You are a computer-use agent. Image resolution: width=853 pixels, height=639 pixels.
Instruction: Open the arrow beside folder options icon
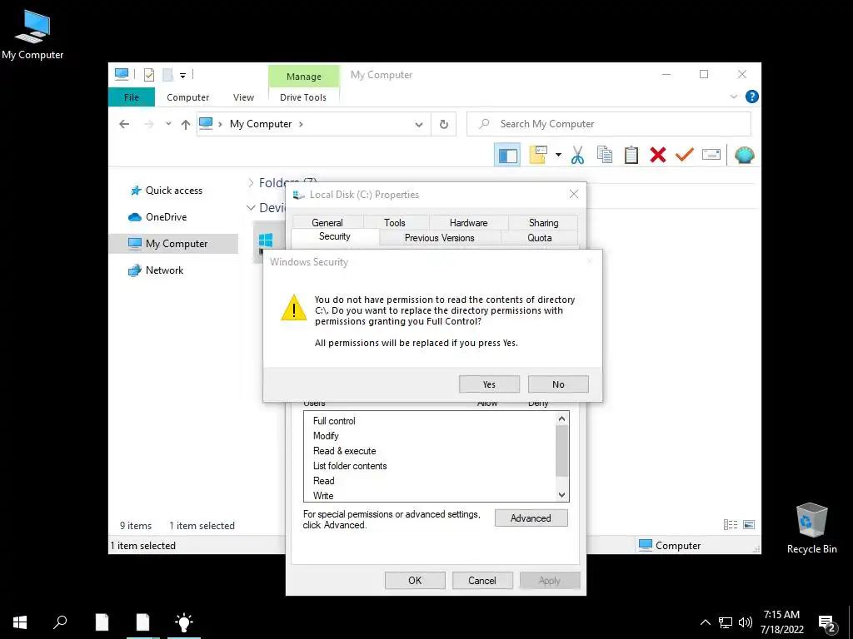558,155
